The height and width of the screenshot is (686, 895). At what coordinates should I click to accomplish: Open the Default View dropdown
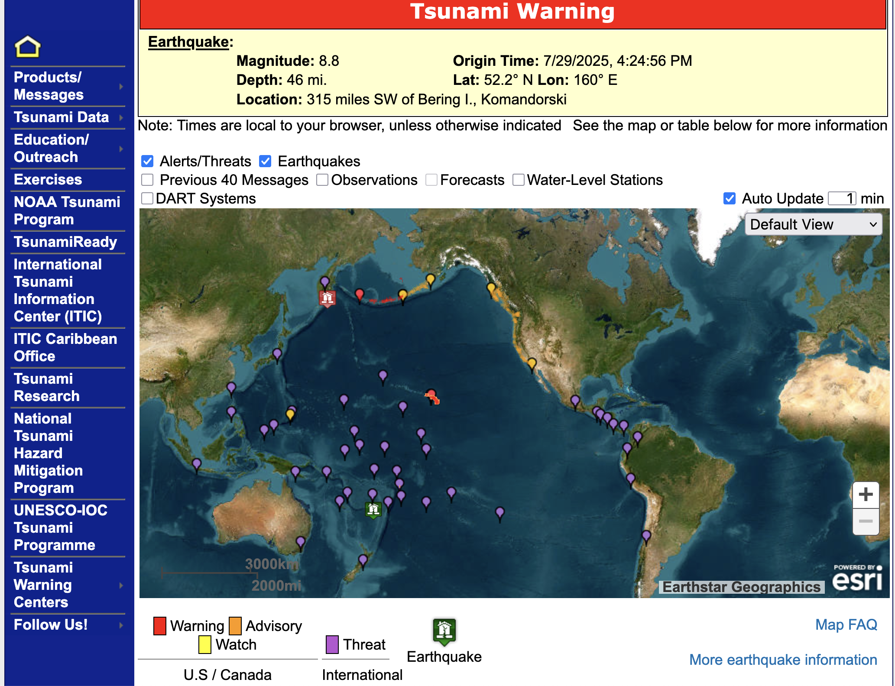click(814, 224)
